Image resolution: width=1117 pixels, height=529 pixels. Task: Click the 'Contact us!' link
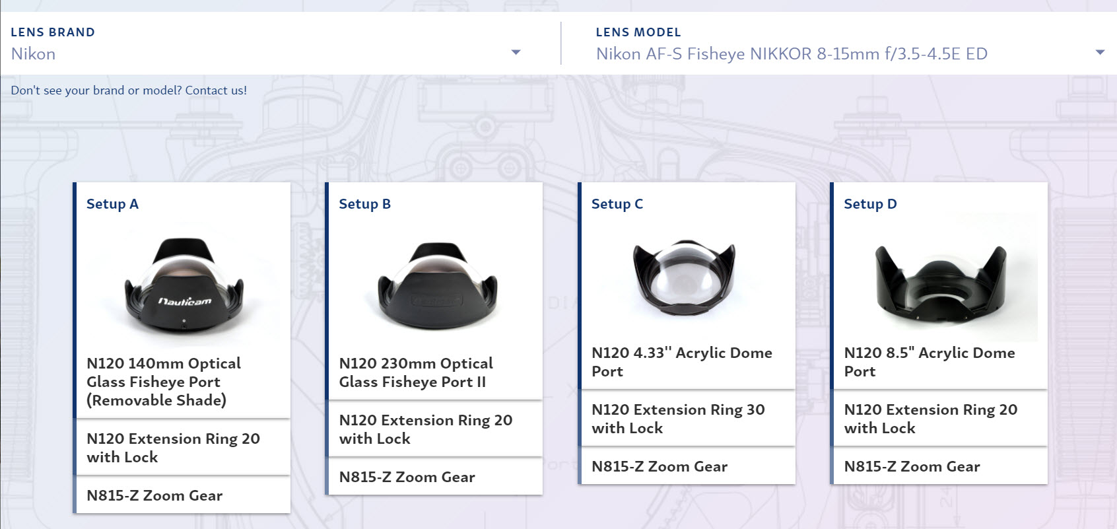216,90
